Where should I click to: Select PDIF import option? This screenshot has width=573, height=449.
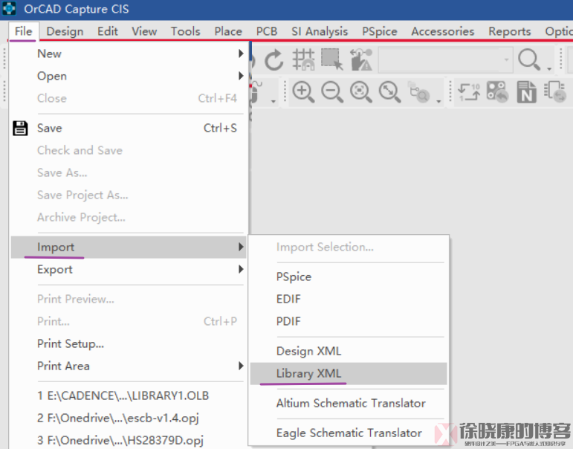click(x=349, y=321)
